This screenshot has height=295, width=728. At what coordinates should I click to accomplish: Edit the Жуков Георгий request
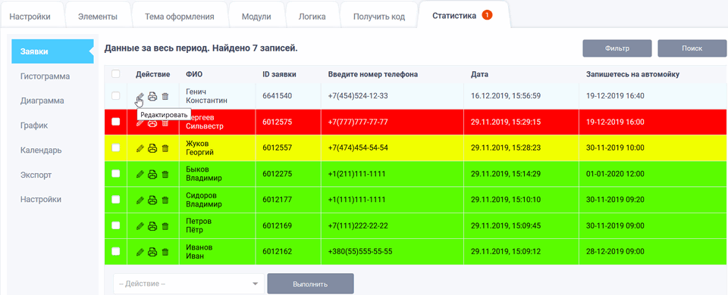click(x=140, y=149)
